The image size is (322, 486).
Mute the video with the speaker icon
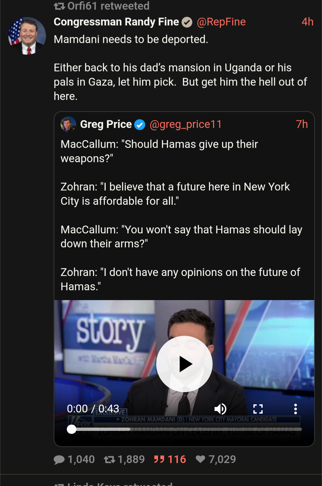[220, 409]
